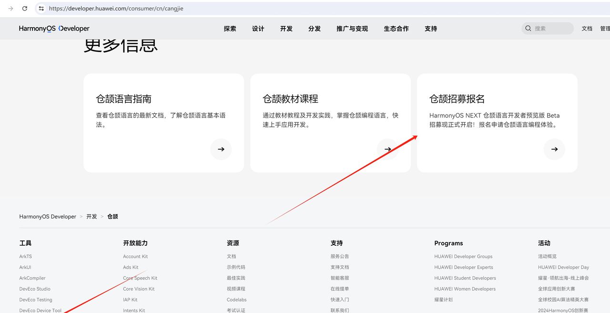Open the 支持 item in top navigation
This screenshot has height=313, width=610.
(430, 29)
